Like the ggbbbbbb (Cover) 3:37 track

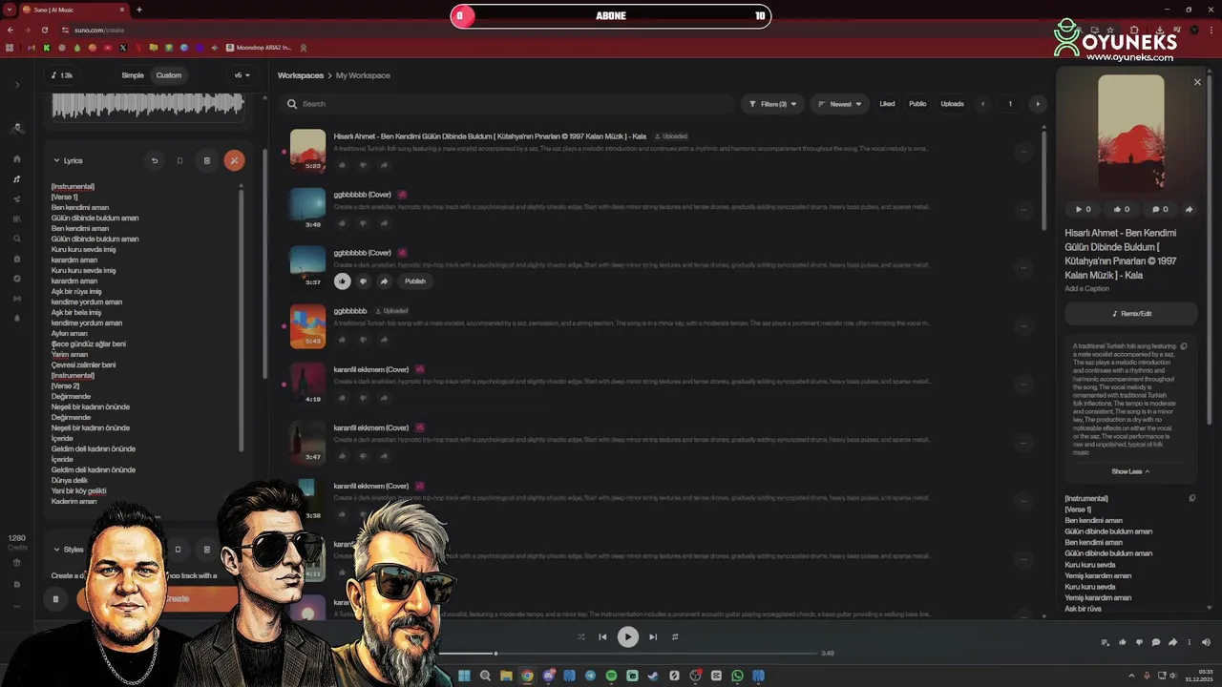click(x=342, y=281)
